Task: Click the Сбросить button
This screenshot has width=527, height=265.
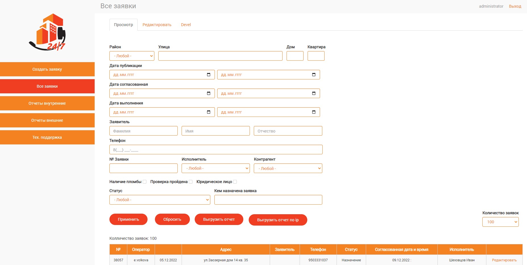Action: click(x=172, y=219)
